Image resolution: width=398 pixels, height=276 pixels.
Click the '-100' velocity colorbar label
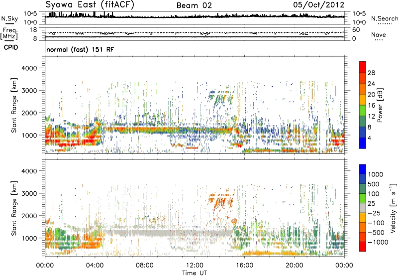tap(376, 223)
